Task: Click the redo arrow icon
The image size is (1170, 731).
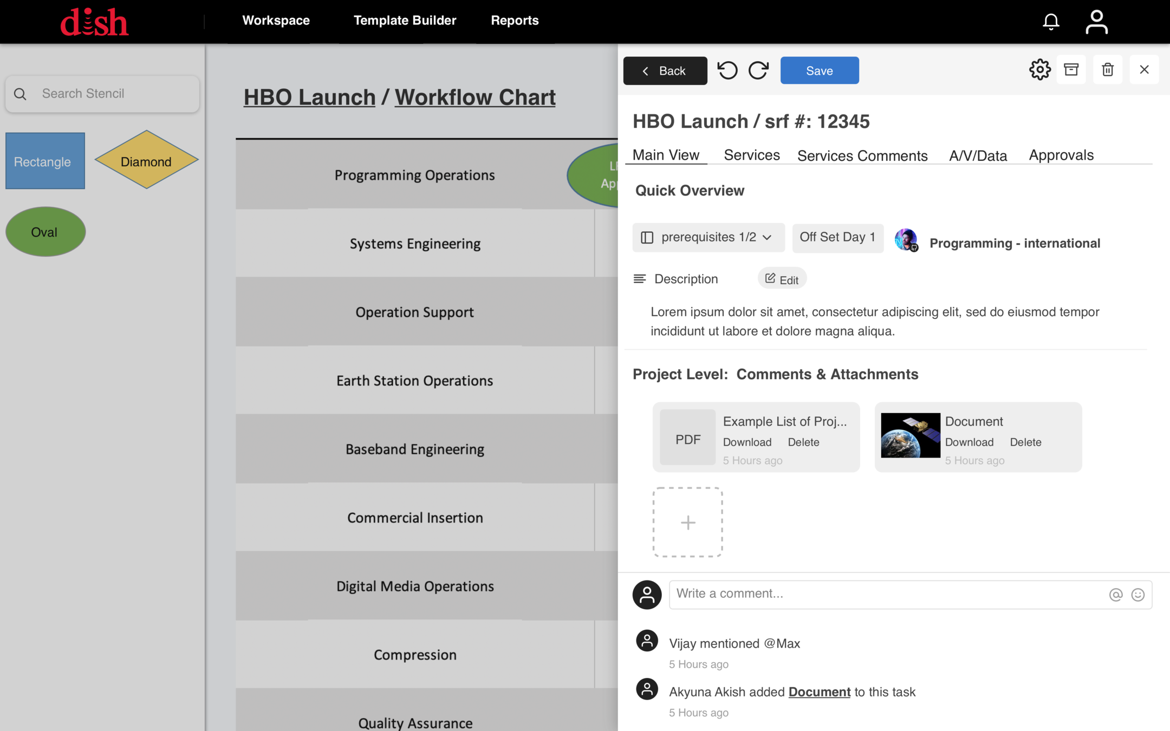Action: [758, 70]
